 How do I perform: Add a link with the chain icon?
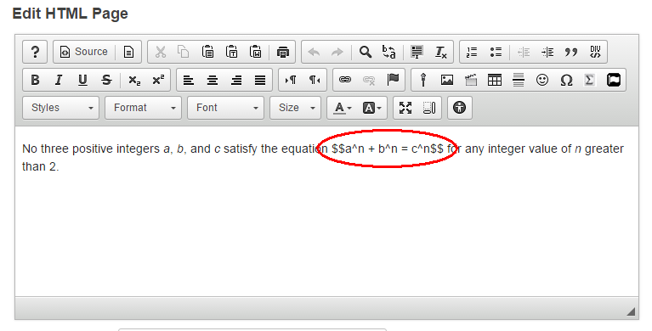[x=345, y=80]
